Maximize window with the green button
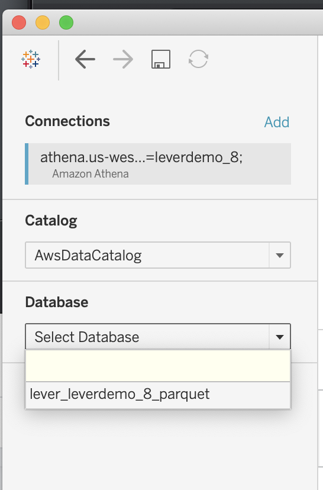 click(x=66, y=23)
